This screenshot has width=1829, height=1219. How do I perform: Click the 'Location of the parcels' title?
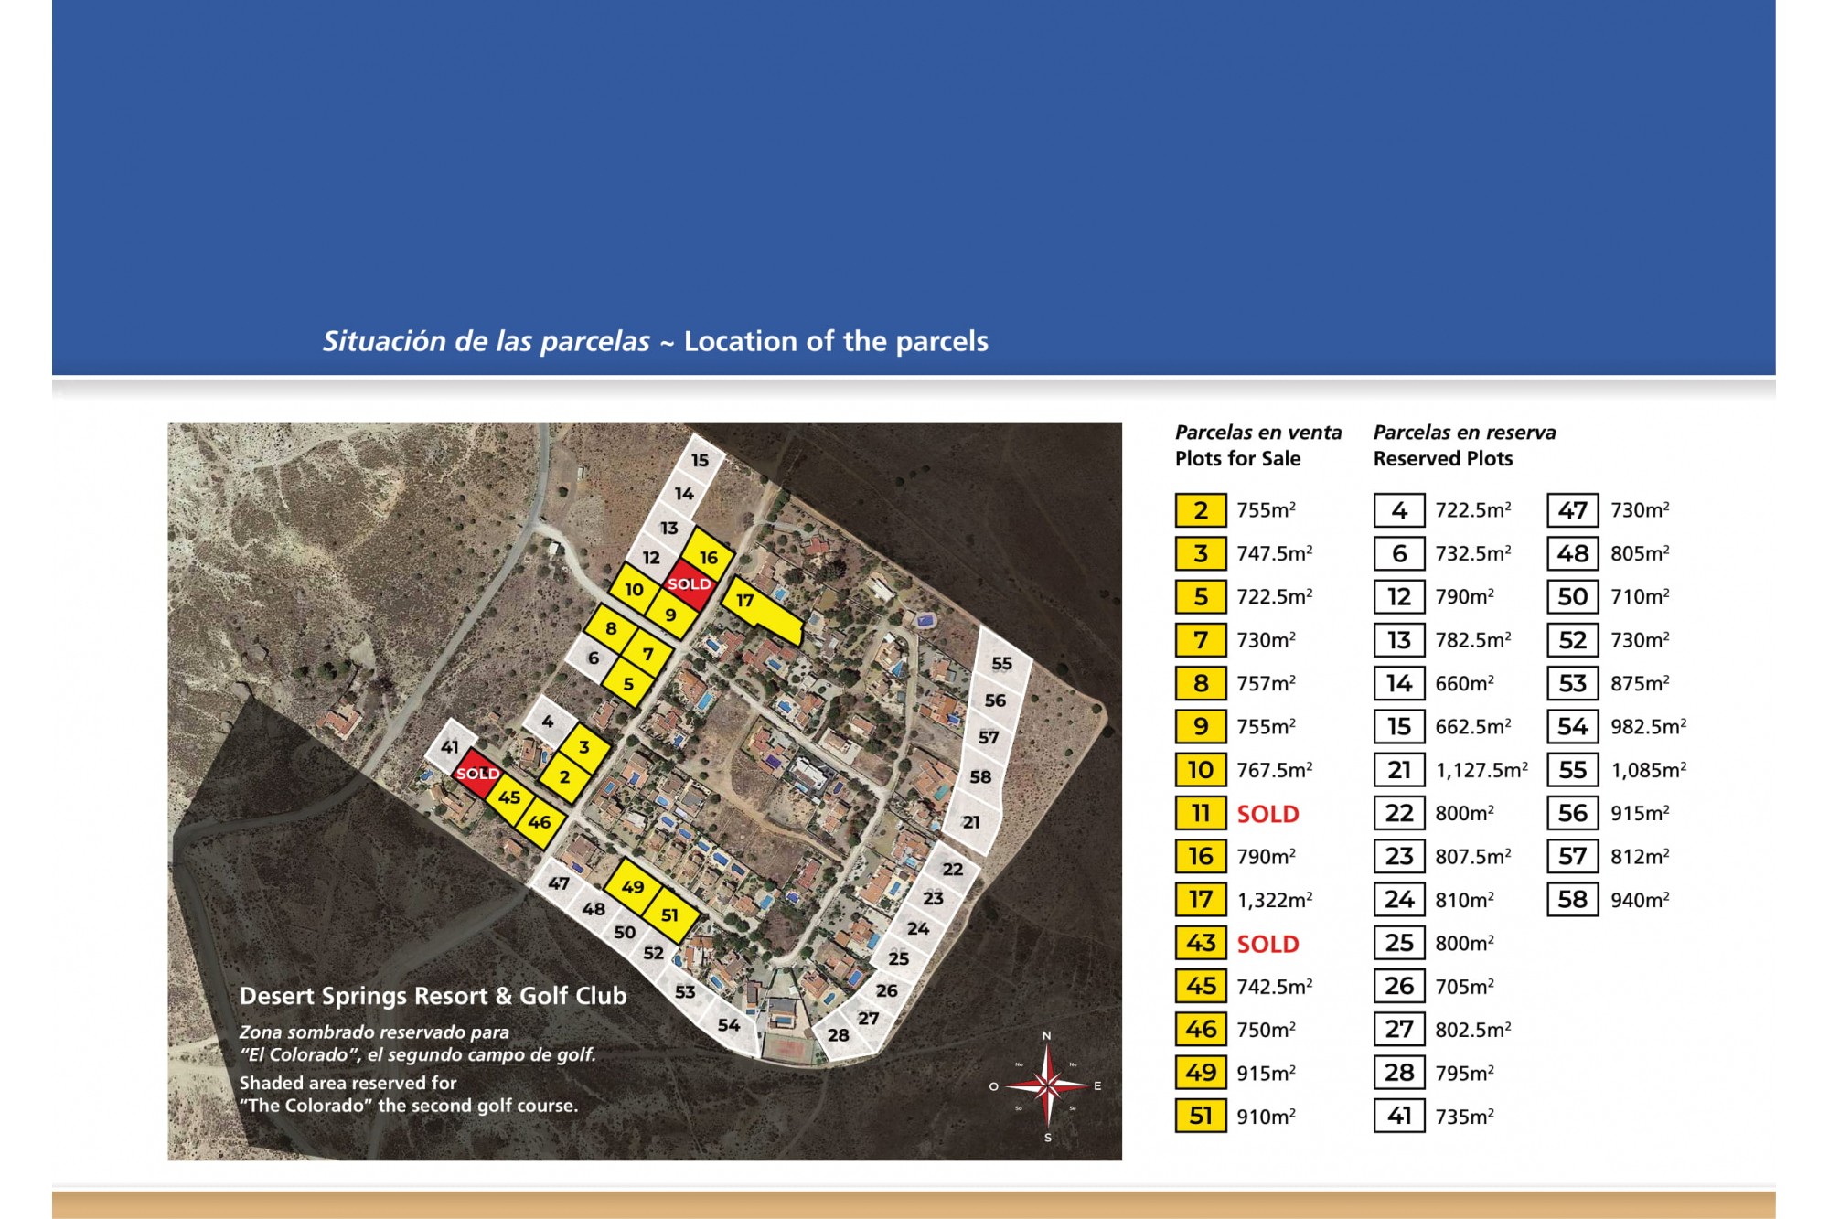click(x=836, y=341)
